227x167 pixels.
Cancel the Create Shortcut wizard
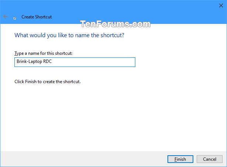pyautogui.click(x=210, y=159)
